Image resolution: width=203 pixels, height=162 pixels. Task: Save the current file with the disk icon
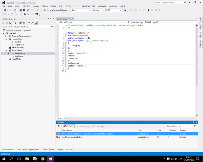(24, 10)
